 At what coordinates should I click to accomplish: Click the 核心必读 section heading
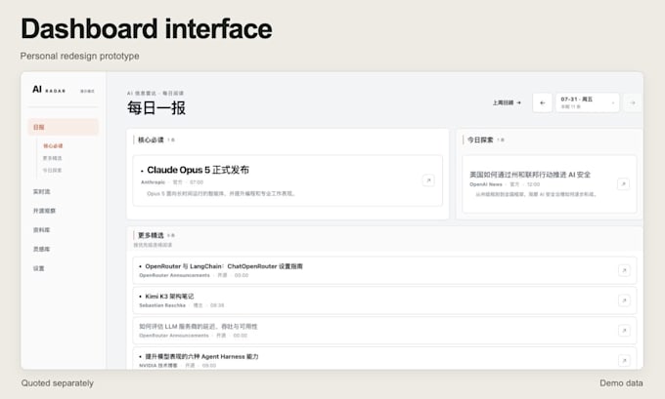(x=151, y=140)
